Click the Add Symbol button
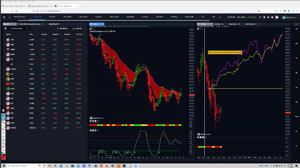 (x=62, y=29)
